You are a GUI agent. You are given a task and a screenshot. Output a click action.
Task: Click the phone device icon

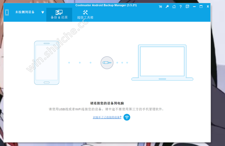point(7,13)
